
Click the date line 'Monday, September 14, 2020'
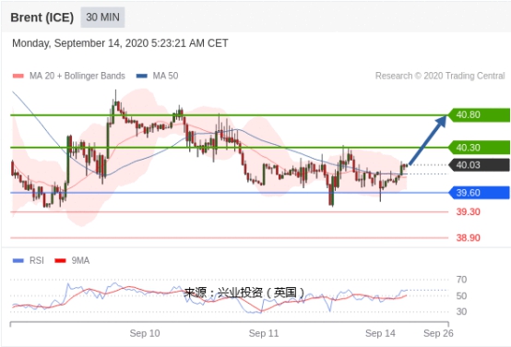(120, 43)
